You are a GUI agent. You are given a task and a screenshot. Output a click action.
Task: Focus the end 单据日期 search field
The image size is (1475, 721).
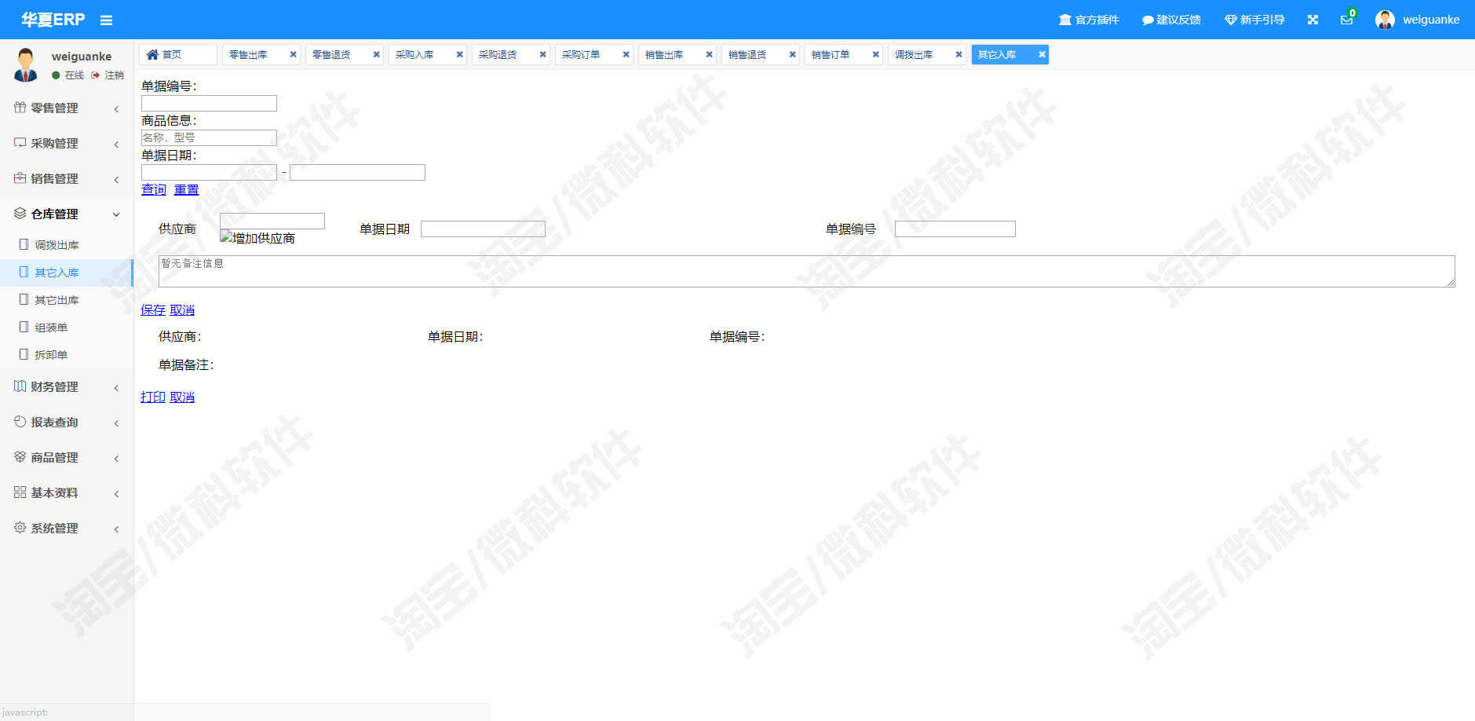pos(357,172)
